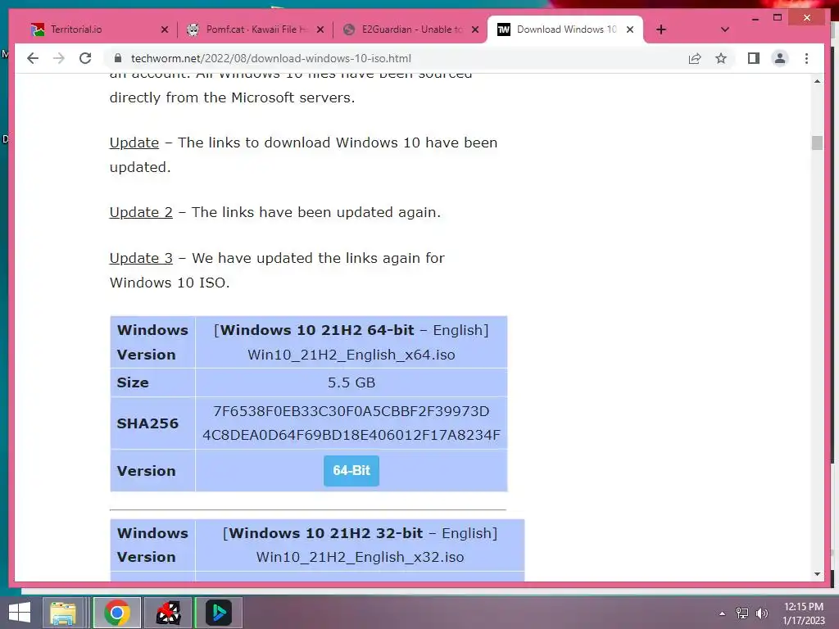The width and height of the screenshot is (839, 629).
Task: Click the Windows 10 21H2 64-bit heading
Action: click(x=317, y=330)
